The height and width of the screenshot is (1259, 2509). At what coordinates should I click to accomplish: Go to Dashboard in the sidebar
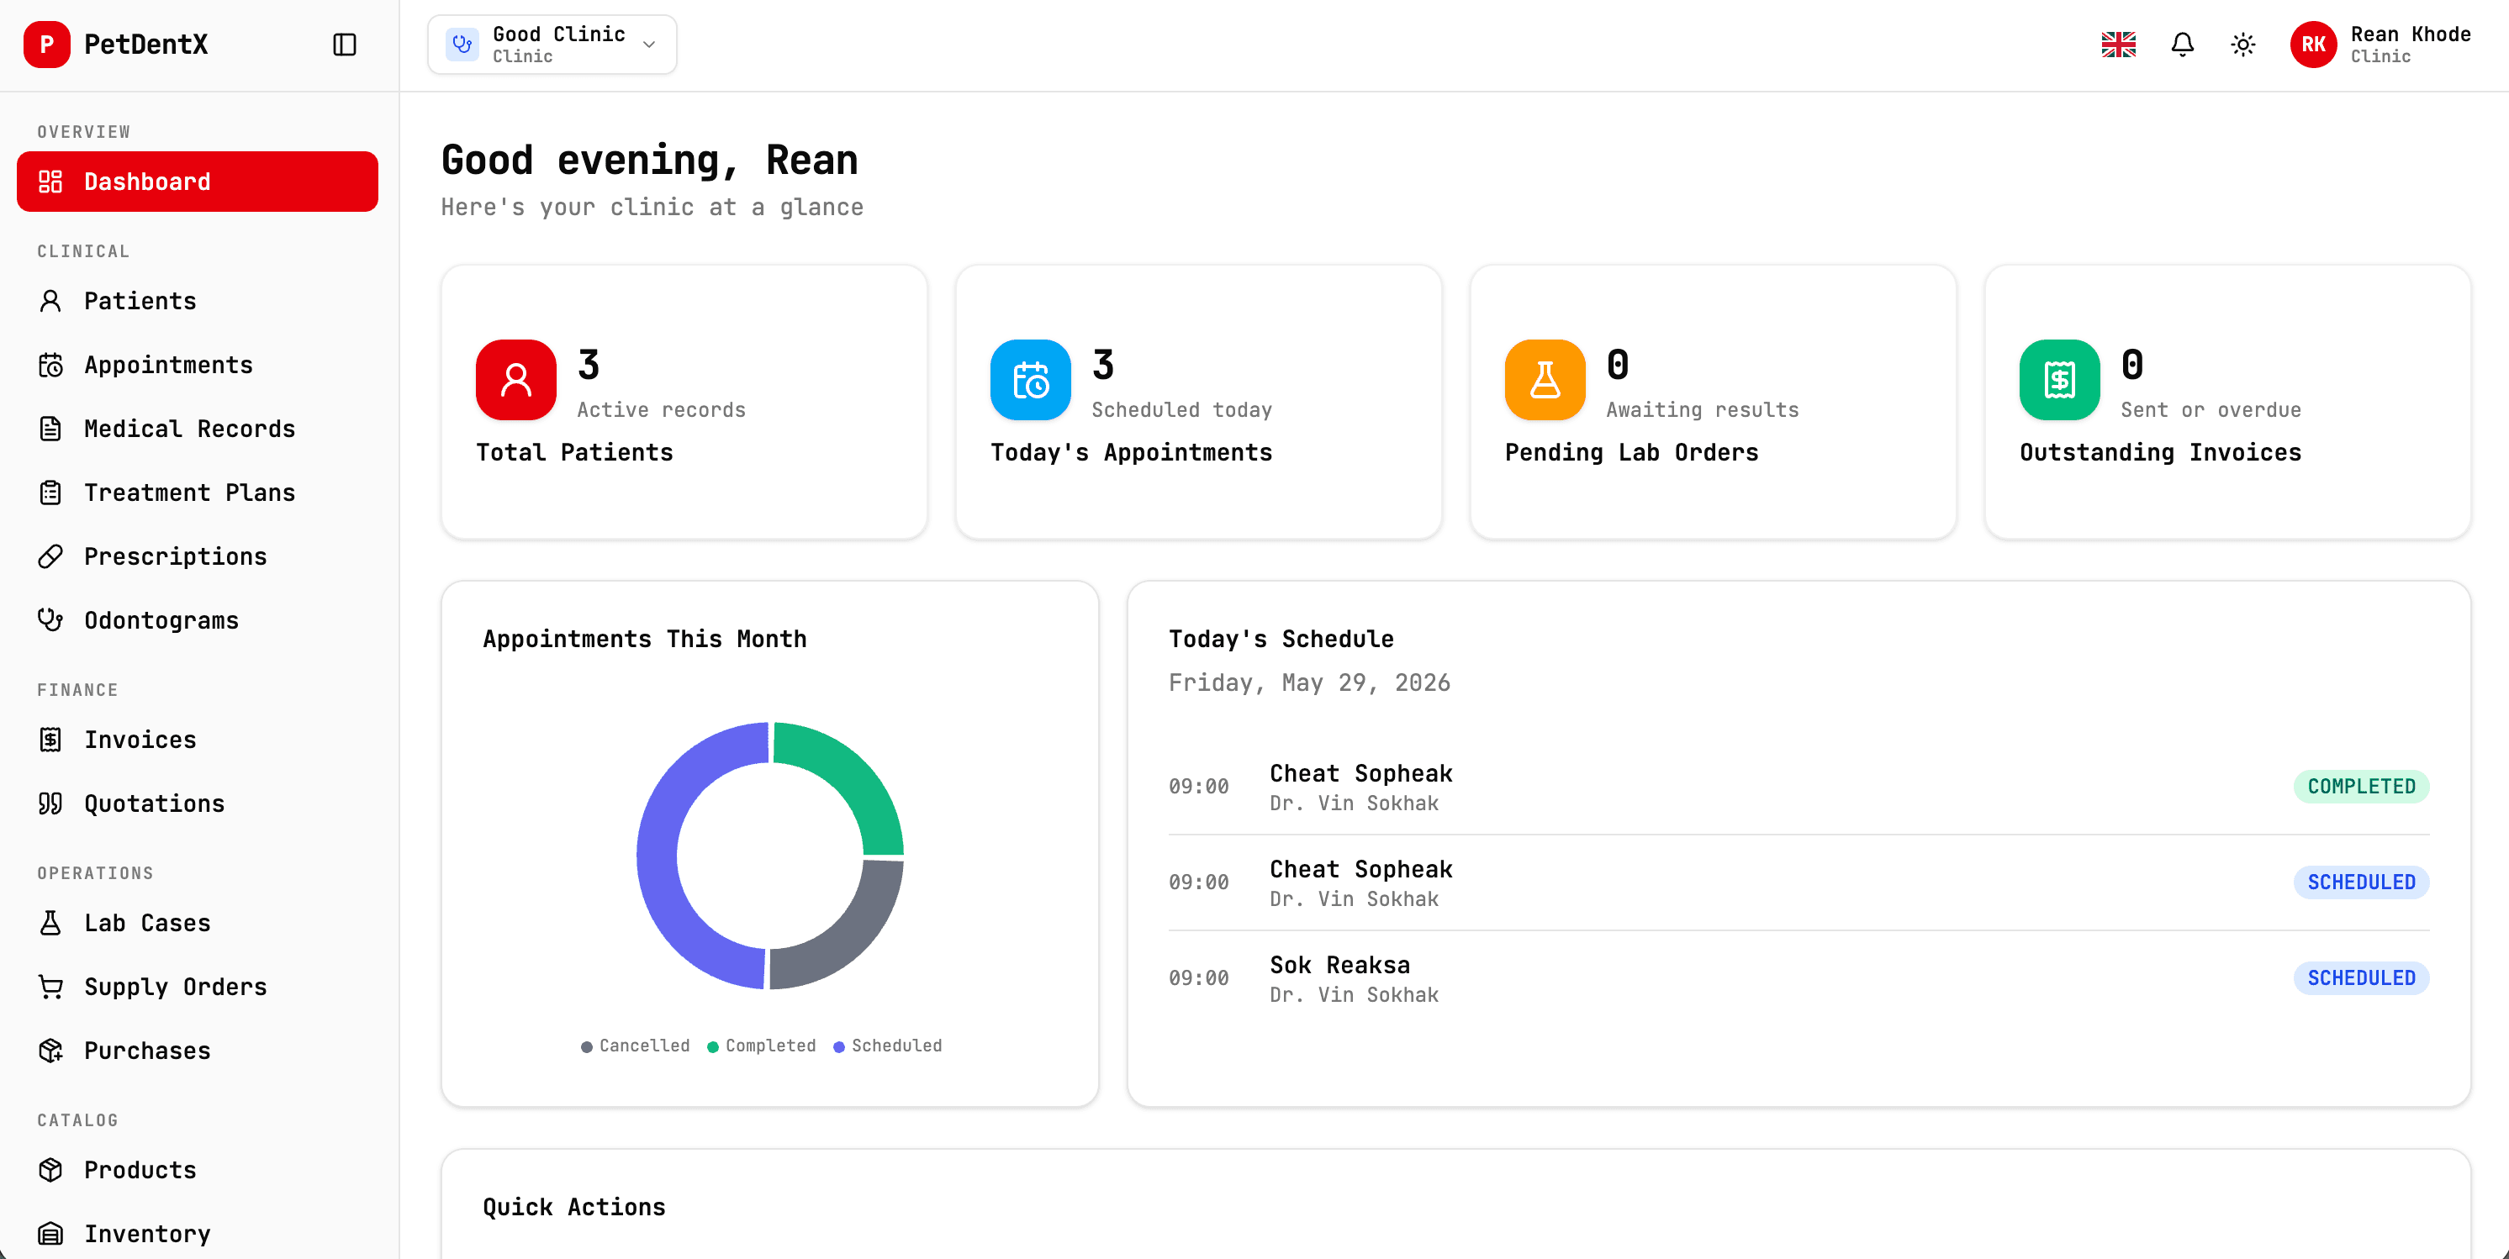point(197,181)
